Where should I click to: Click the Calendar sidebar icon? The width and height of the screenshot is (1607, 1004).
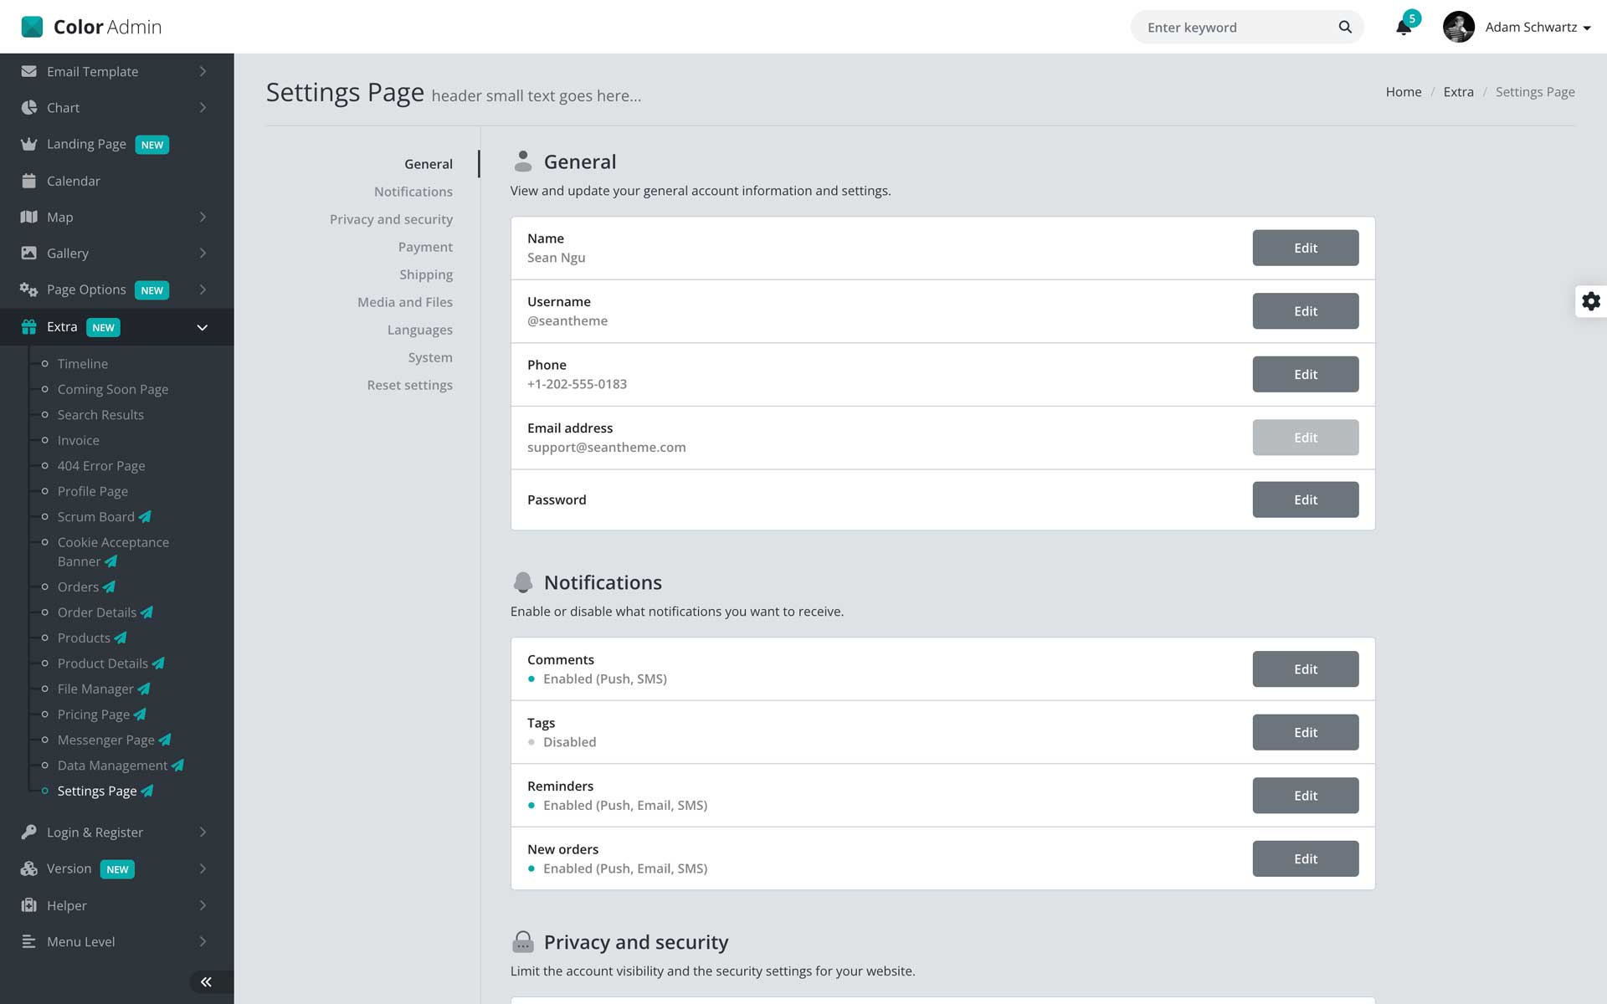point(29,181)
